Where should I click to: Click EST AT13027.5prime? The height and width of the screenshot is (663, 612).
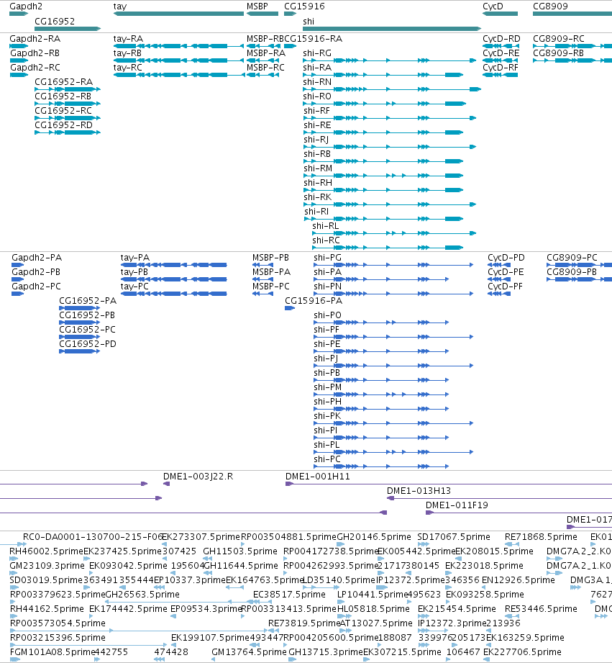coord(376,623)
